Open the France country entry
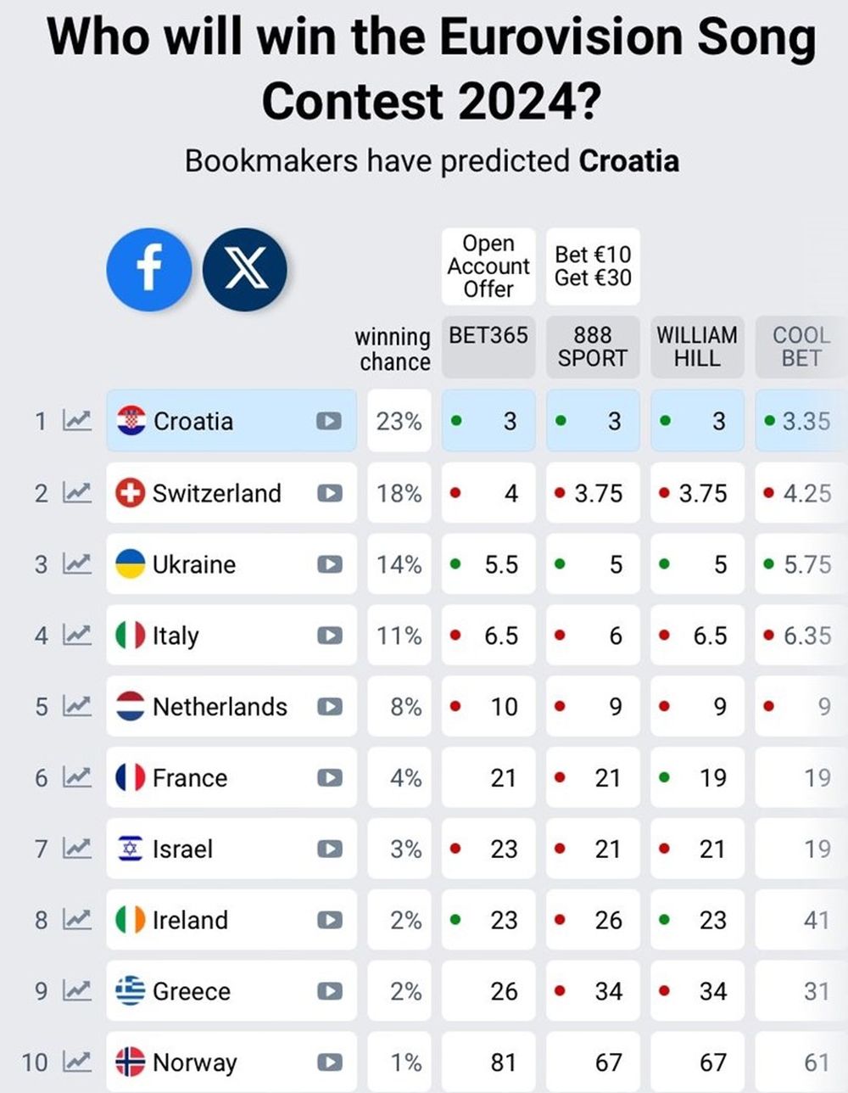This screenshot has width=848, height=1093. coord(232,777)
